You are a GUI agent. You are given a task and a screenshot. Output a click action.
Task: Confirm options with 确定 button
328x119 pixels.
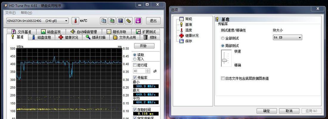(267, 111)
